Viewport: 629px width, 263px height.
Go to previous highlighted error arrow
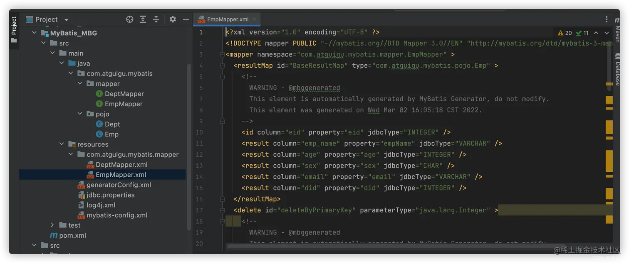(x=596, y=33)
